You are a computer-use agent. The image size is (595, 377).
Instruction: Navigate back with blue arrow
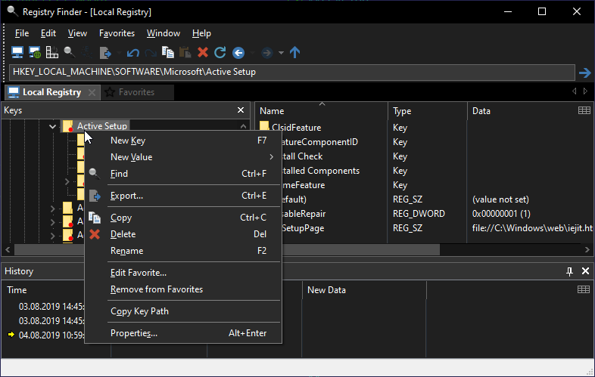(238, 53)
